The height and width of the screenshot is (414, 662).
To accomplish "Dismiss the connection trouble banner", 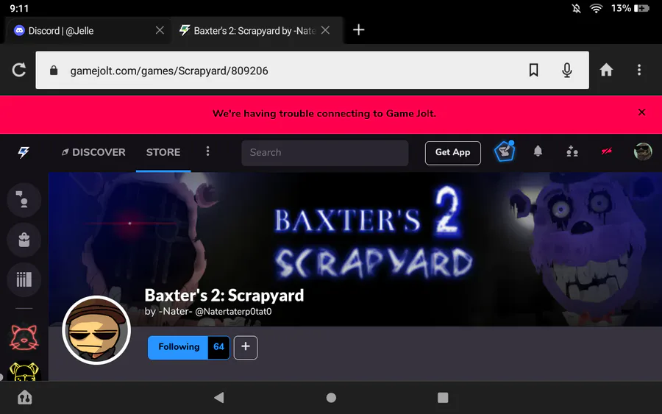I will (x=641, y=113).
